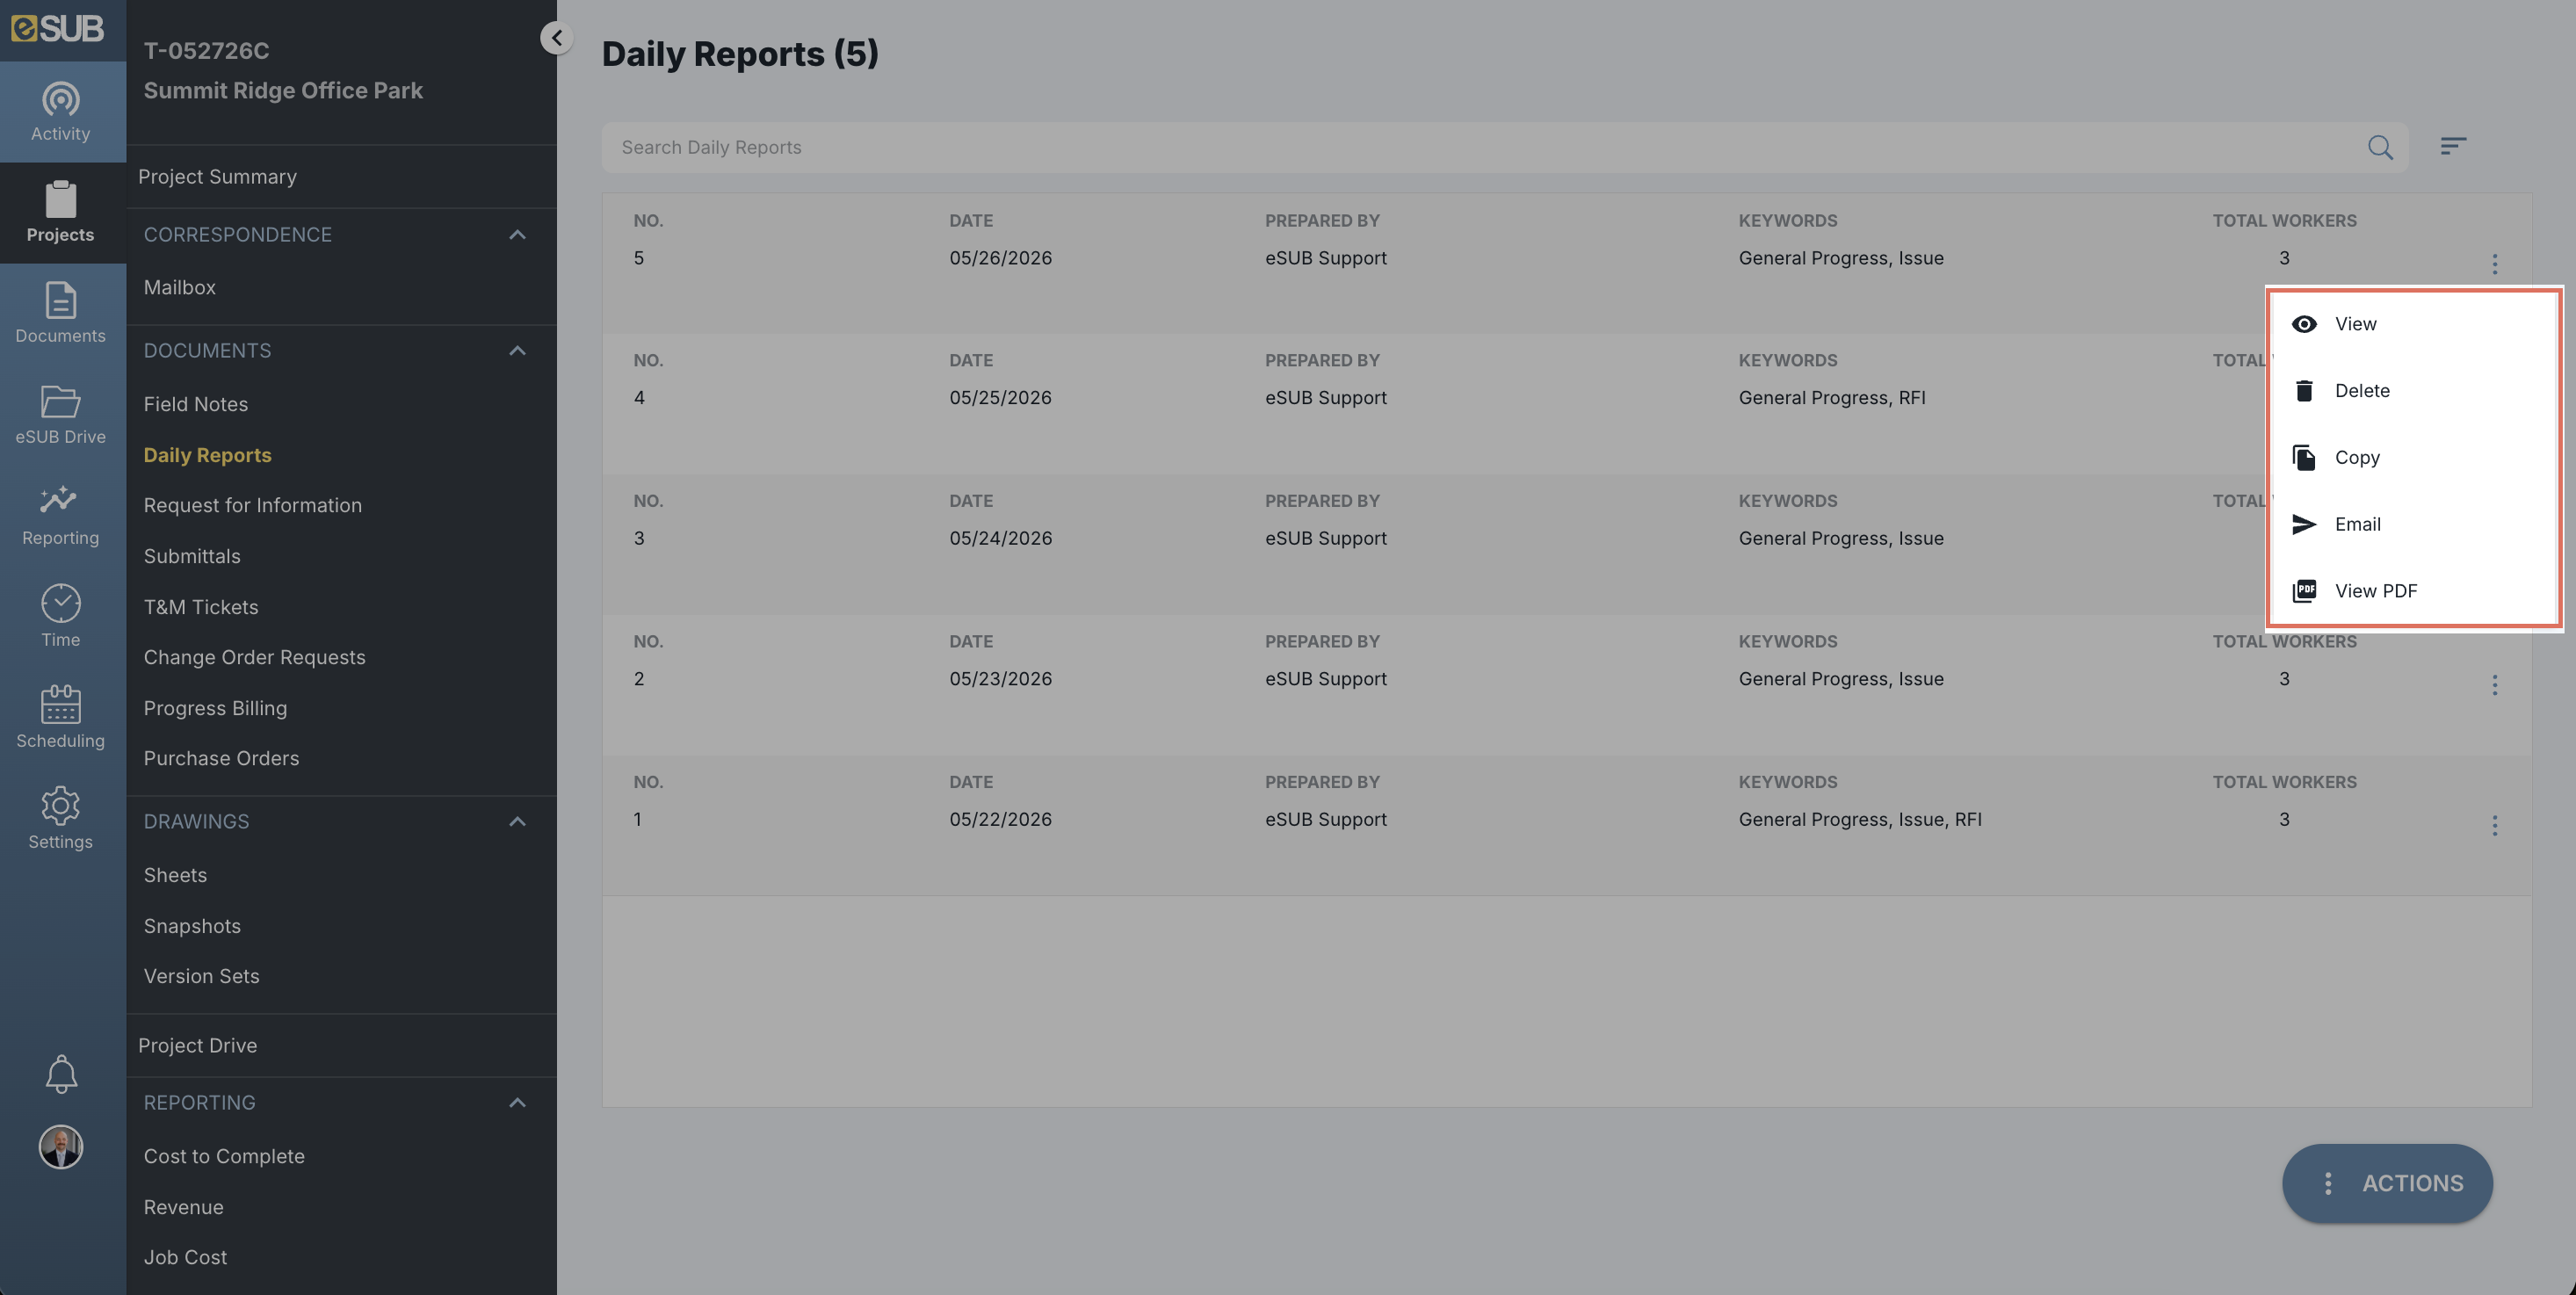The height and width of the screenshot is (1295, 2576).
Task: Open the notifications bell
Action: coord(61,1074)
